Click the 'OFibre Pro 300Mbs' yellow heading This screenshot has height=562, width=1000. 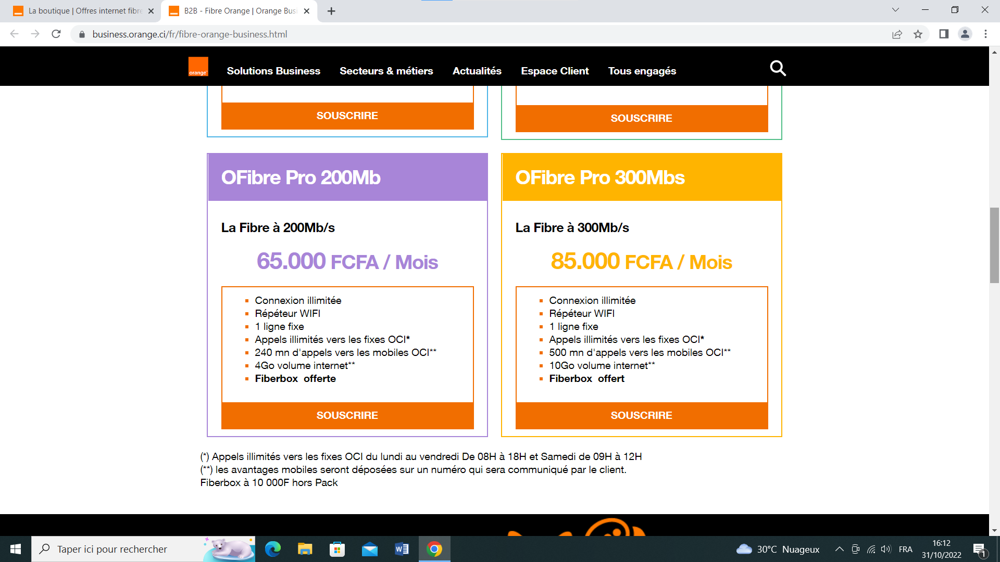(x=599, y=177)
